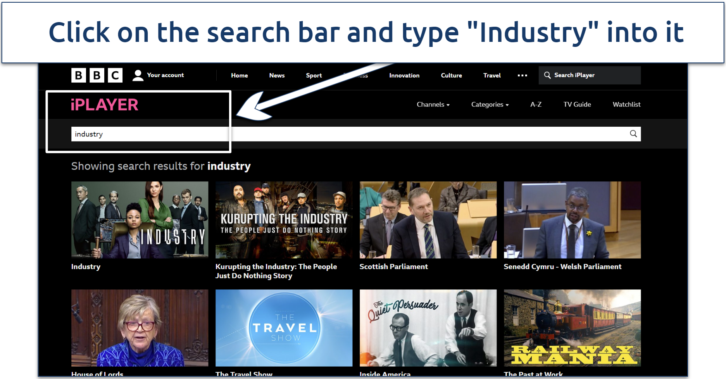Open the TV Guide

click(x=577, y=105)
